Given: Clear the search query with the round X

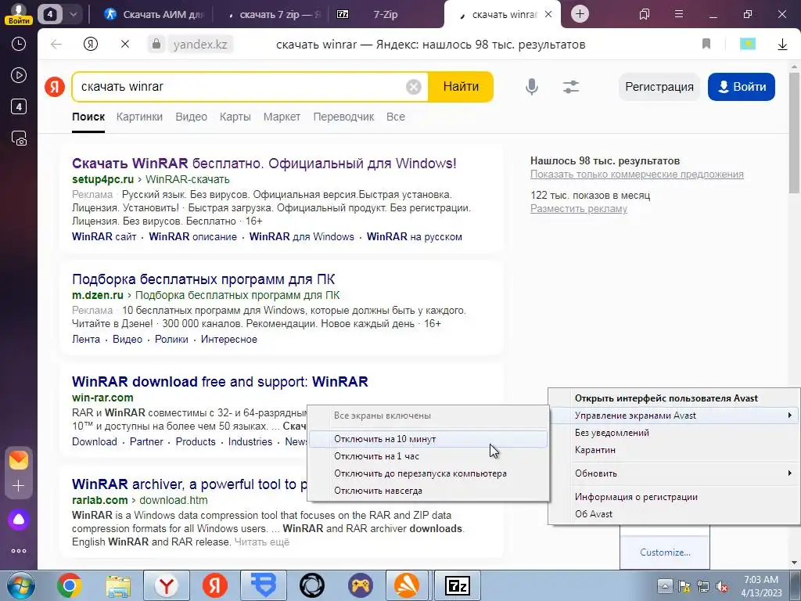Looking at the screenshot, I should click(413, 87).
